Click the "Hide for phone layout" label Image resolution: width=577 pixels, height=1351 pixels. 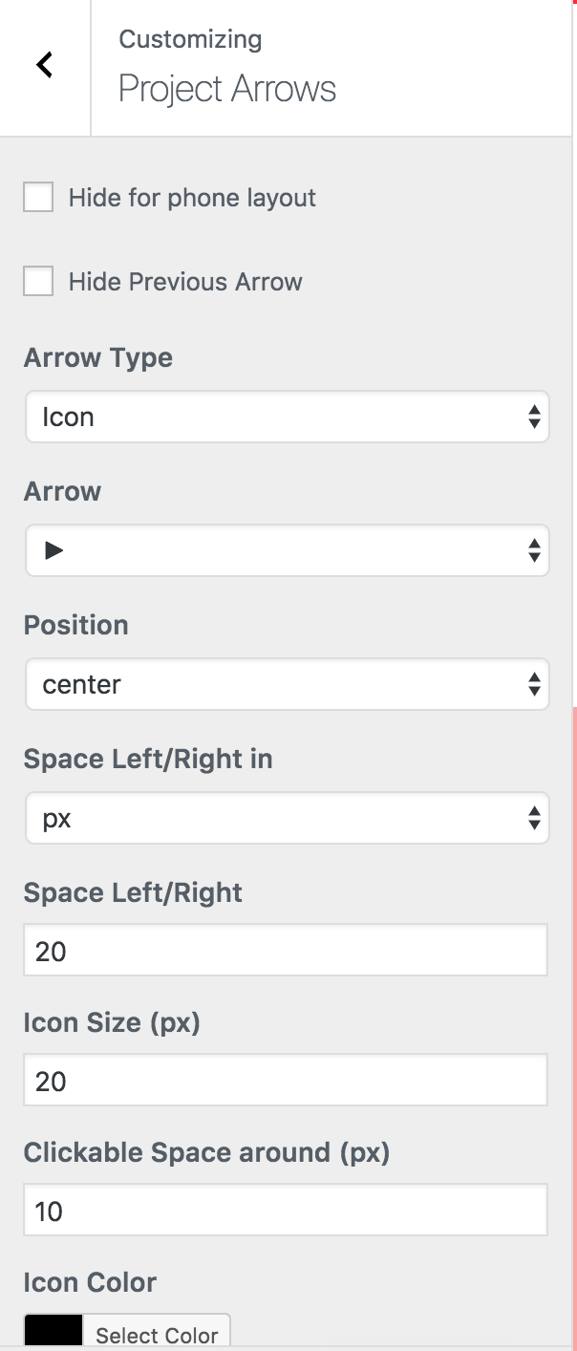(192, 198)
